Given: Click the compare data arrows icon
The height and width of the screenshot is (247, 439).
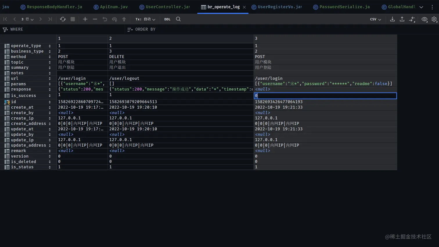Looking at the screenshot, I should (412, 19).
